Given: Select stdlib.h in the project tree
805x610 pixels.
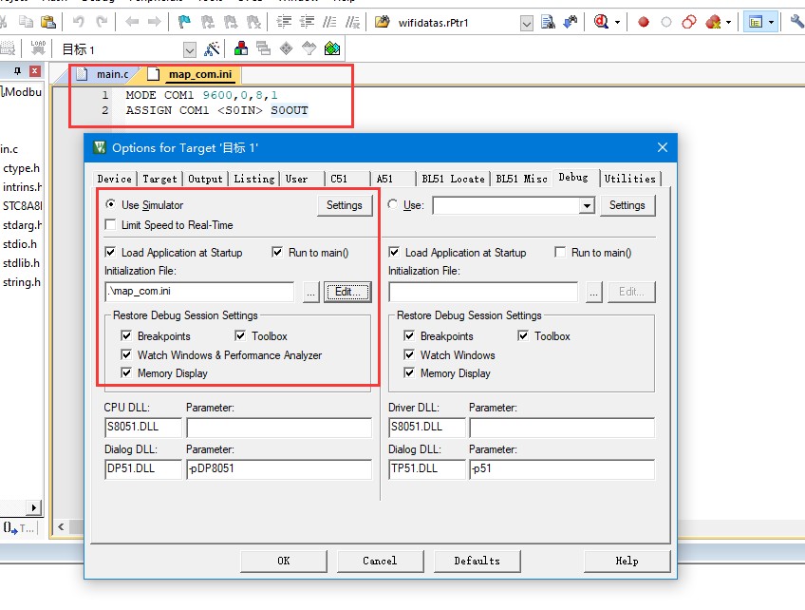Looking at the screenshot, I should pyautogui.click(x=21, y=262).
